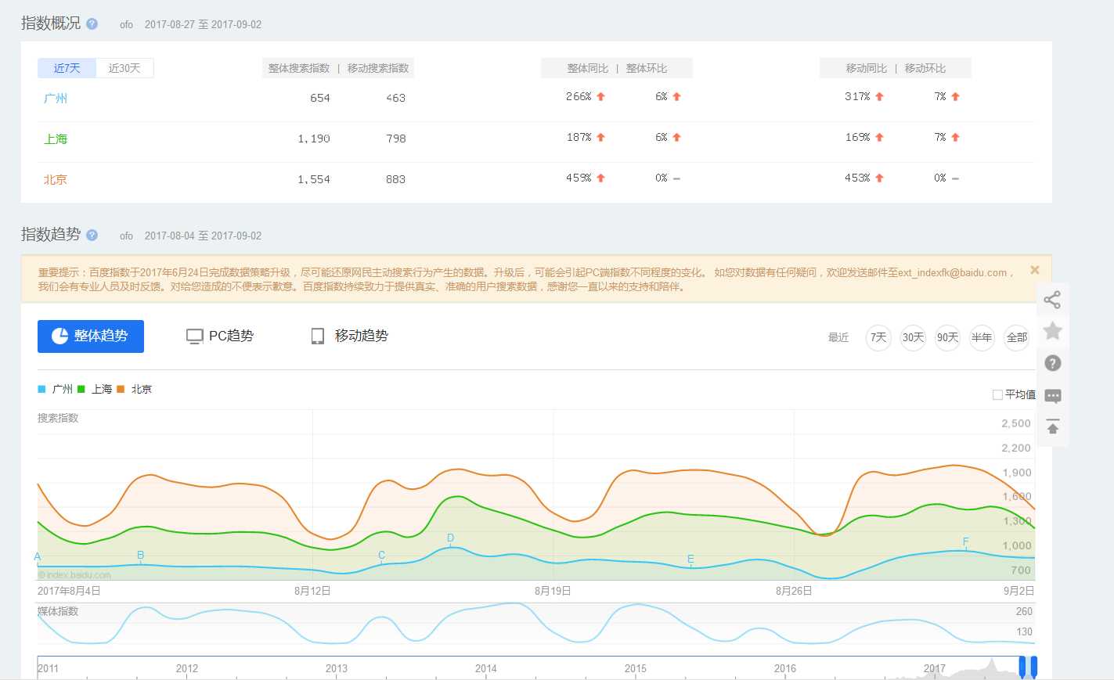Enable the 平均值 checkbox

click(997, 394)
